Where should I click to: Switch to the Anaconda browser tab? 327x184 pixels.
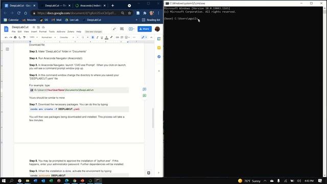click(91, 6)
